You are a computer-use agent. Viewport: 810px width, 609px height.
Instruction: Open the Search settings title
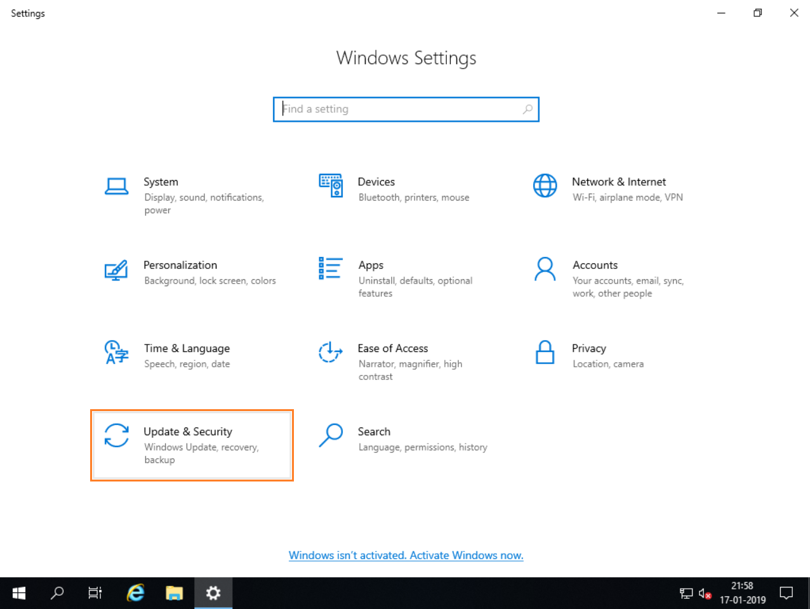(x=374, y=431)
